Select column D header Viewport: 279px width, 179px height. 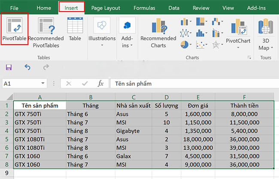(167, 97)
